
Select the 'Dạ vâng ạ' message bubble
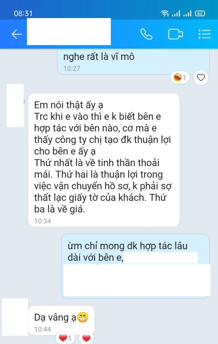61,320
